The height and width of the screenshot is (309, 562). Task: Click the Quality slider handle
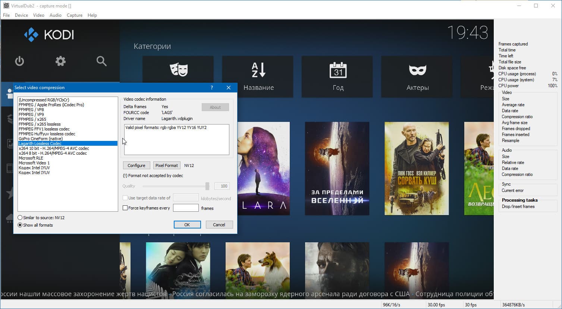coord(207,186)
